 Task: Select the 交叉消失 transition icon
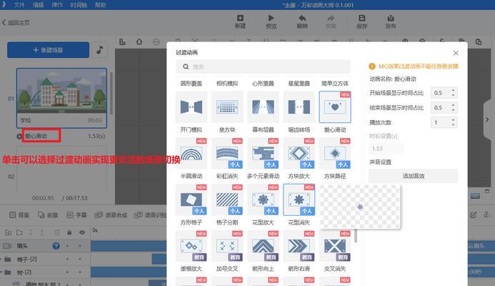(x=335, y=246)
